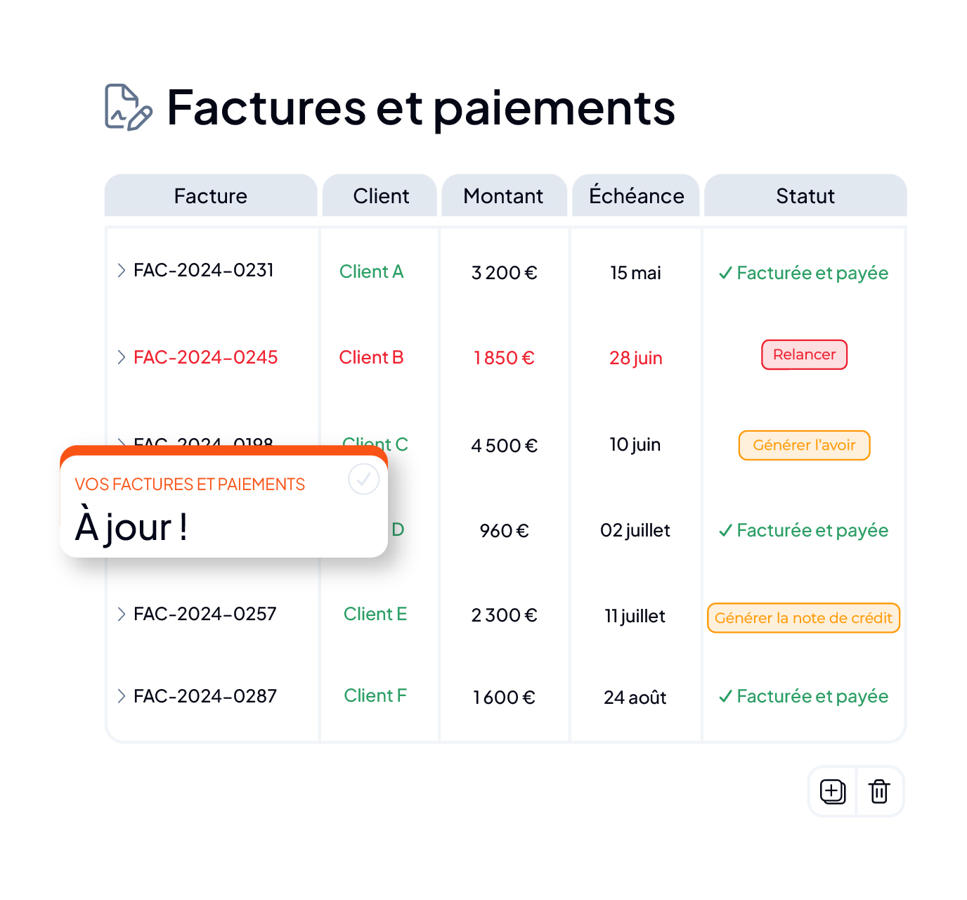Open Client B link
The image size is (967, 900).
371,357
